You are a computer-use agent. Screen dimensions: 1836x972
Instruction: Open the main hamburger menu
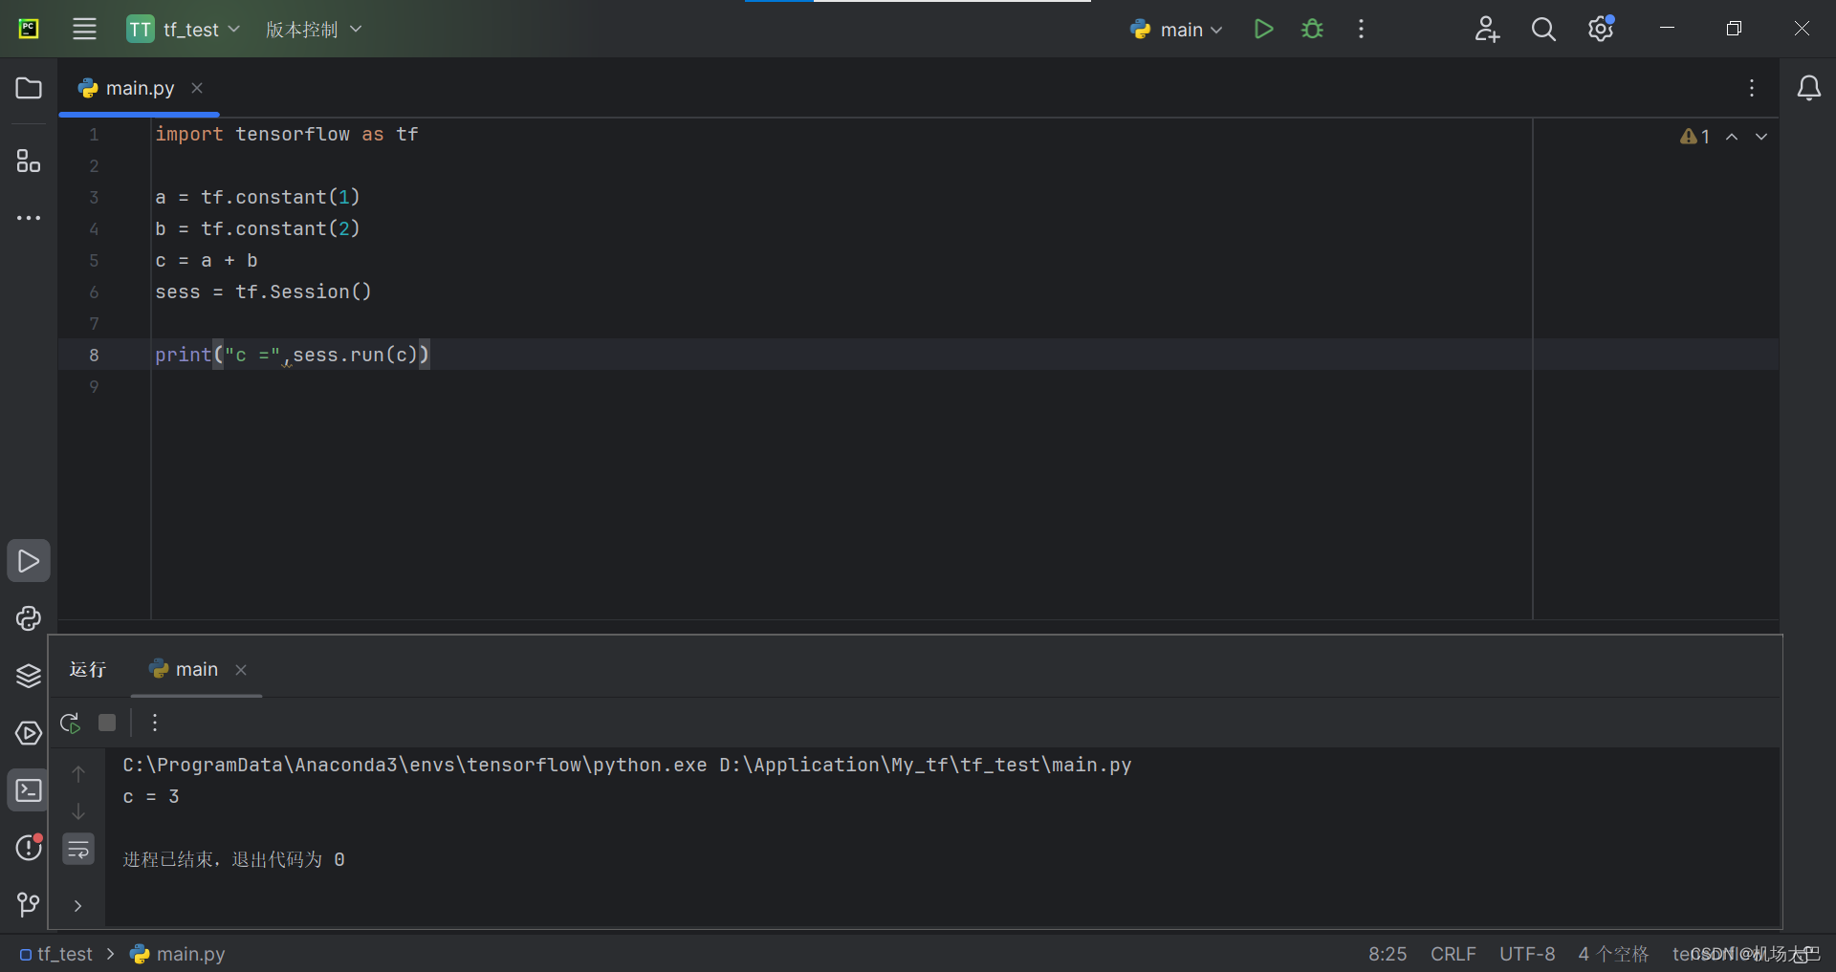(x=84, y=29)
